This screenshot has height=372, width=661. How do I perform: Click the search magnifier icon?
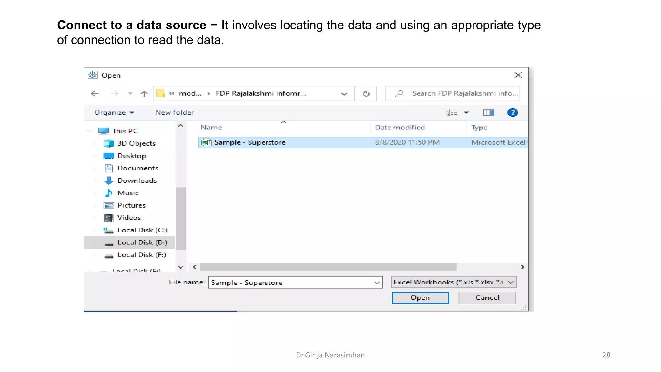[x=399, y=93]
